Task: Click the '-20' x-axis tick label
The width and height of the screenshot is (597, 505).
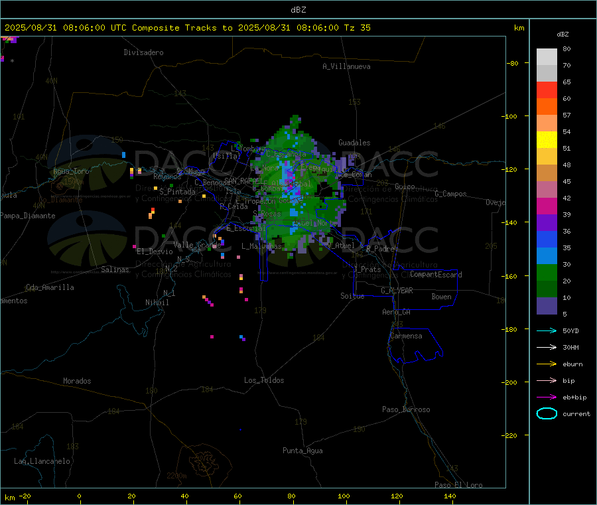Action: pyautogui.click(x=25, y=496)
